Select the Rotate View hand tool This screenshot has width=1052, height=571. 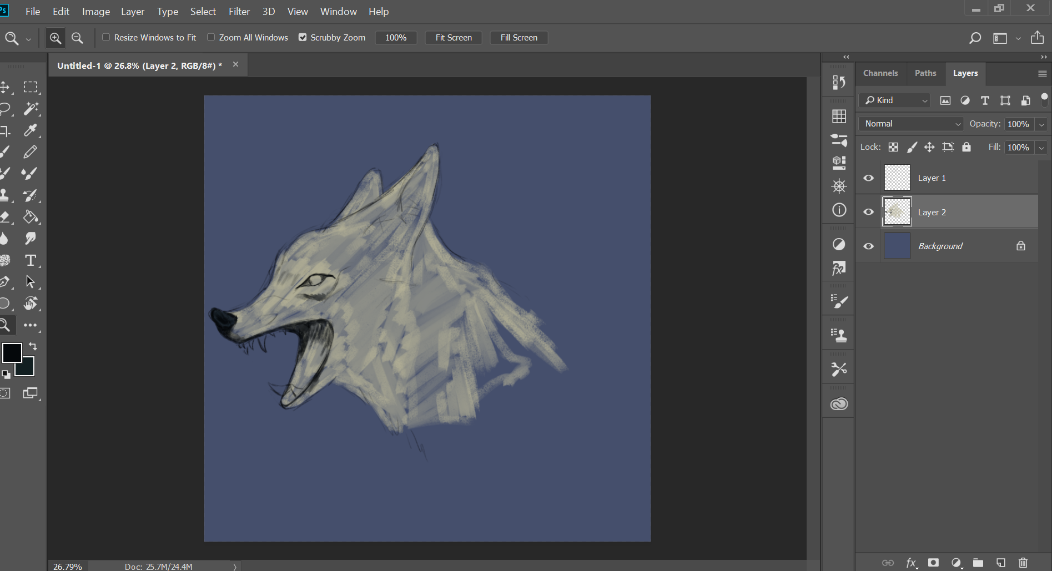click(31, 303)
